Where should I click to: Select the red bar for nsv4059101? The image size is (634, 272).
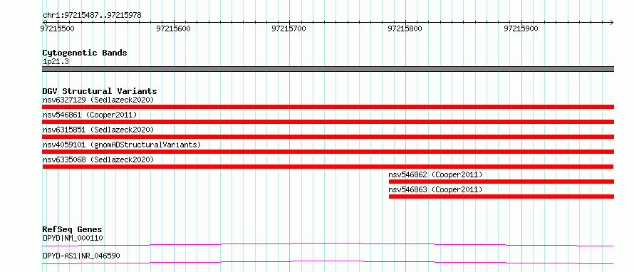click(x=328, y=152)
